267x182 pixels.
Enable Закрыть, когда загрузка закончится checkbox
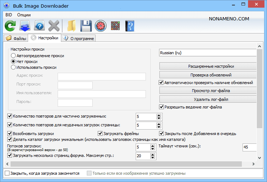8,173
